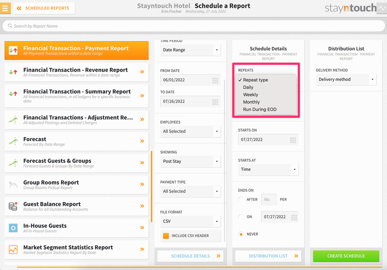
Task: Select Financial Transaction - Payment Report
Action: pos(77,51)
